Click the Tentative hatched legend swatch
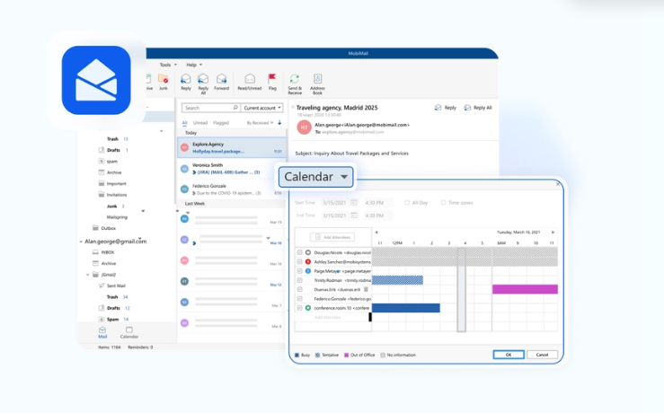 (x=317, y=355)
